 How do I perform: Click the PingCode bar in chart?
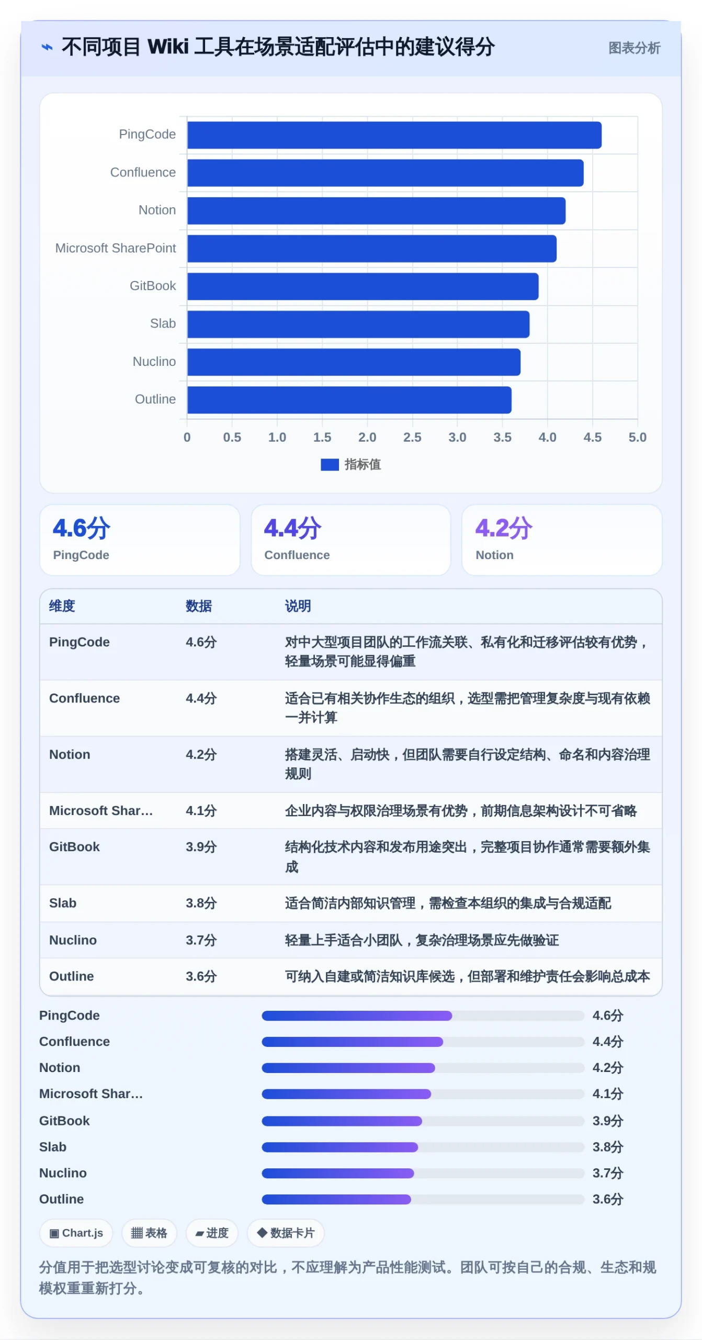click(394, 135)
